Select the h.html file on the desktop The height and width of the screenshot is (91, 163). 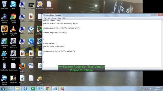pos(31,55)
